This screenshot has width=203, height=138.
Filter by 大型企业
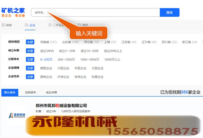(x=97, y=68)
